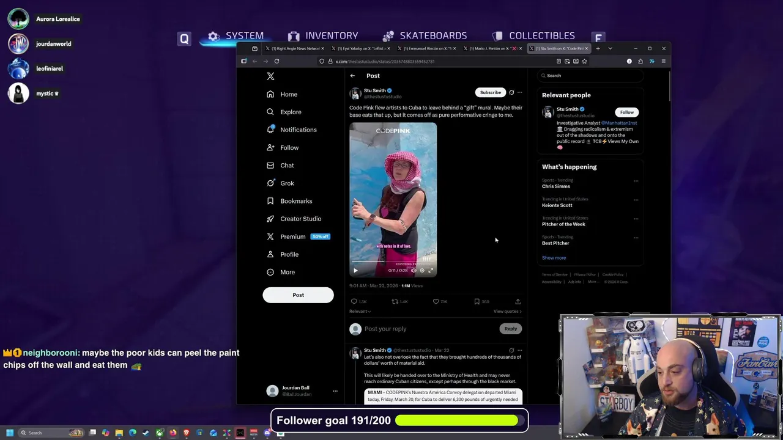
Task: Click the Reply button
Action: 510,329
